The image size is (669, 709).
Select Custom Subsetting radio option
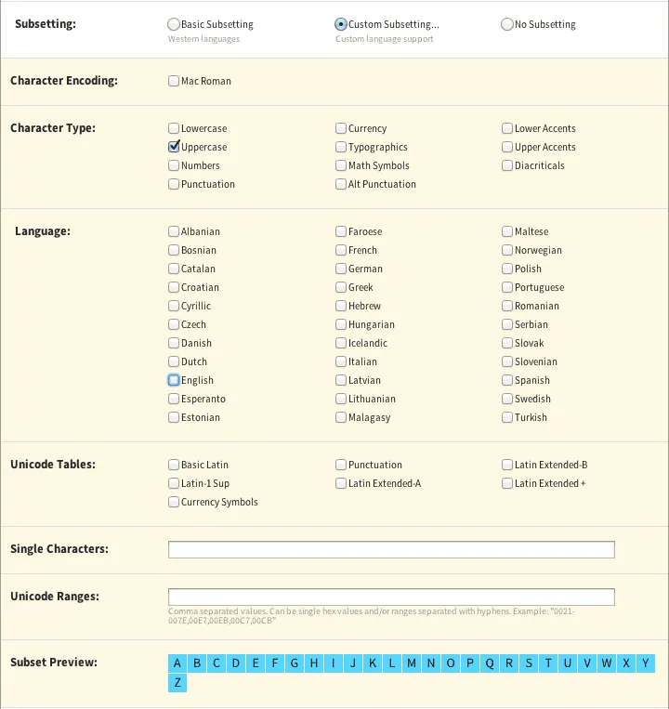click(341, 25)
